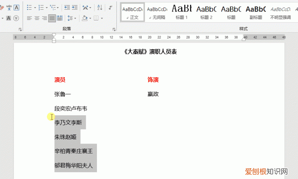Apply character border with boxed A icon

pyautogui.click(x=17, y=8)
